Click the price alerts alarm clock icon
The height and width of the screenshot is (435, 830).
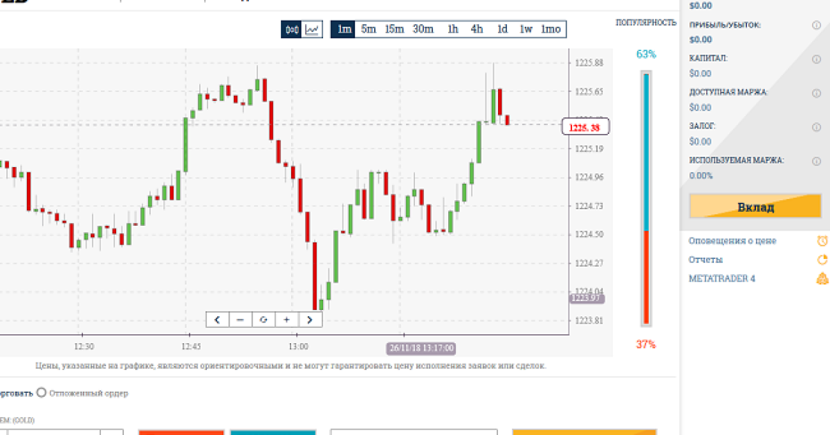pyautogui.click(x=822, y=241)
